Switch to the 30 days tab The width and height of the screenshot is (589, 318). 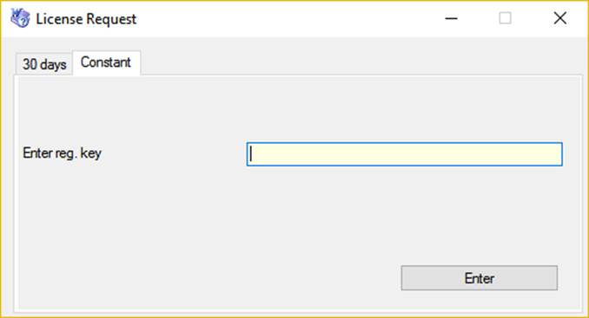click(x=44, y=64)
